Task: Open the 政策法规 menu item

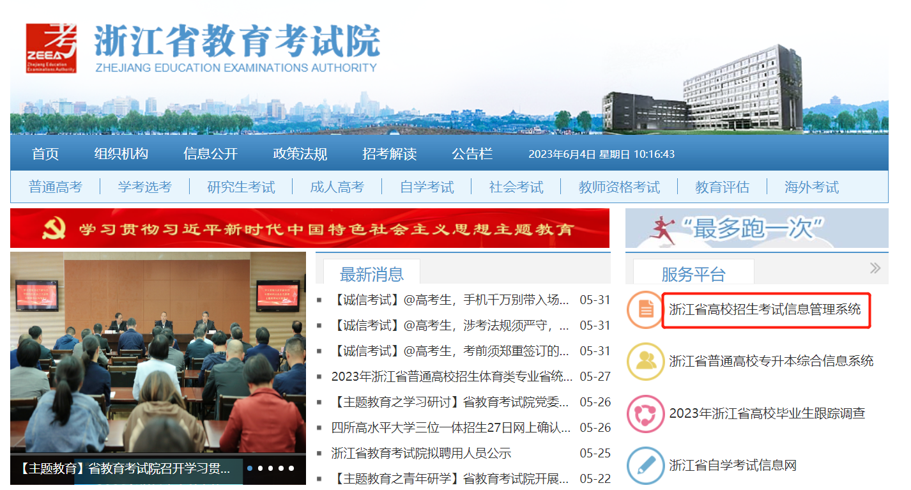Action: 300,154
